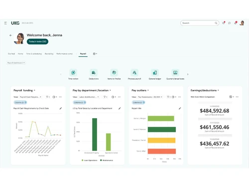Open more options on Pay by department card
Screen dimensions: 249x187
pos(119,97)
